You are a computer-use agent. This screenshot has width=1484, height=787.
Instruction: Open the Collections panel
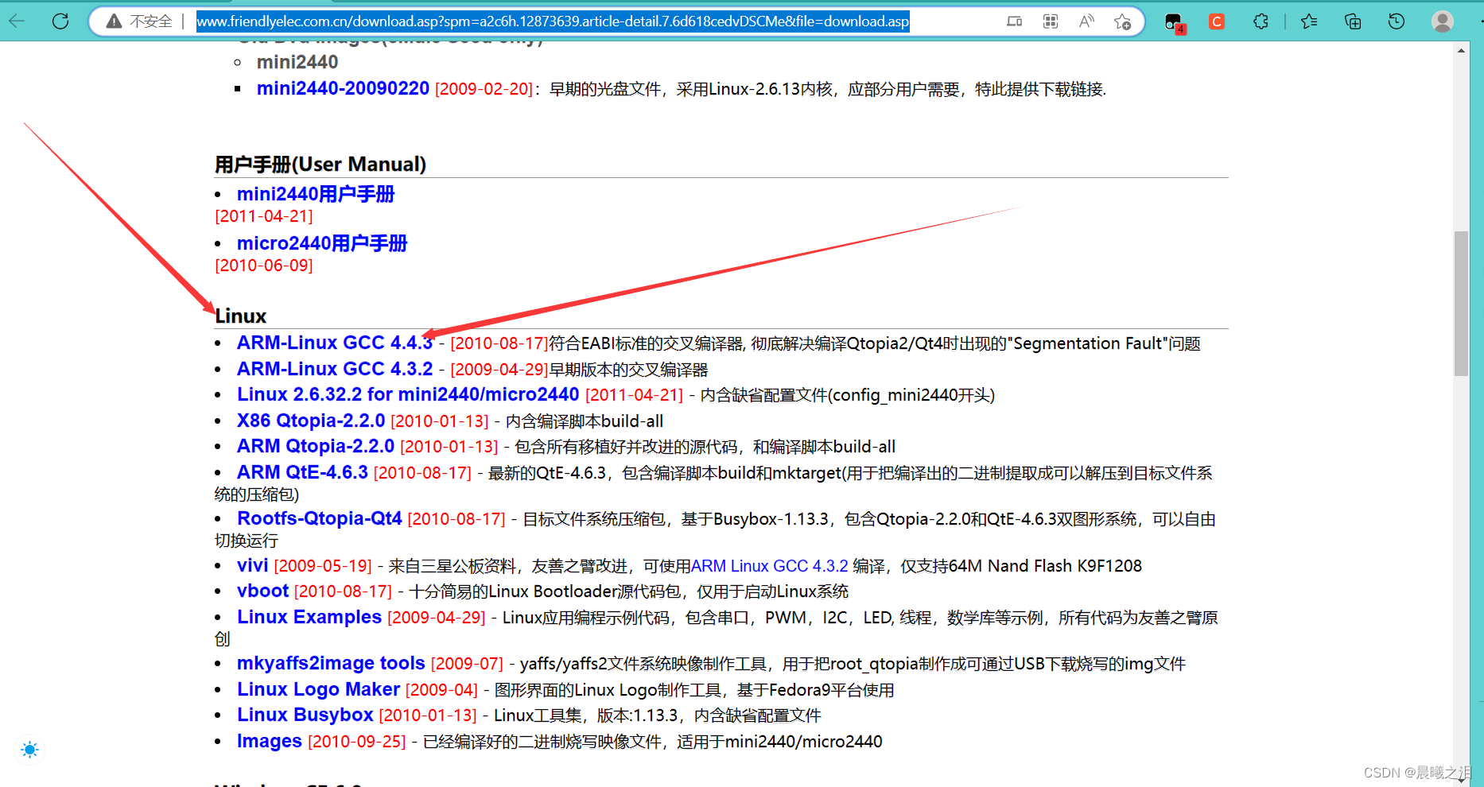pos(1352,21)
